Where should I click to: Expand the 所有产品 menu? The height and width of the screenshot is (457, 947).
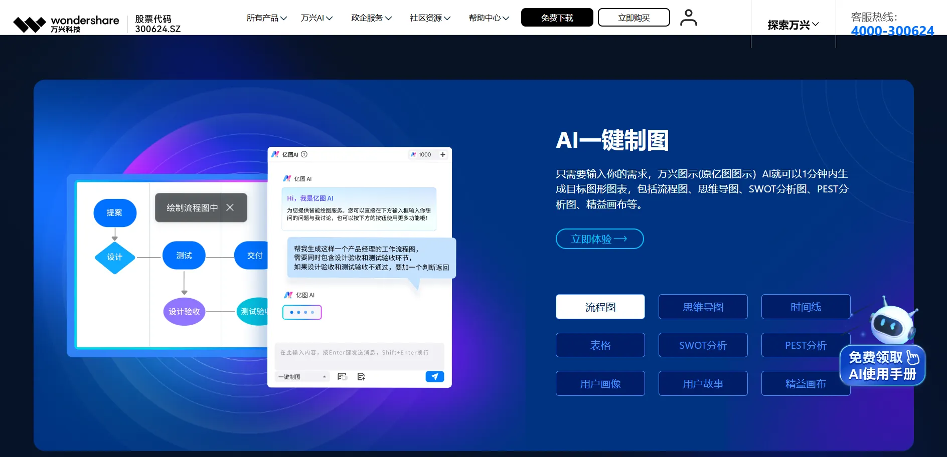266,18
